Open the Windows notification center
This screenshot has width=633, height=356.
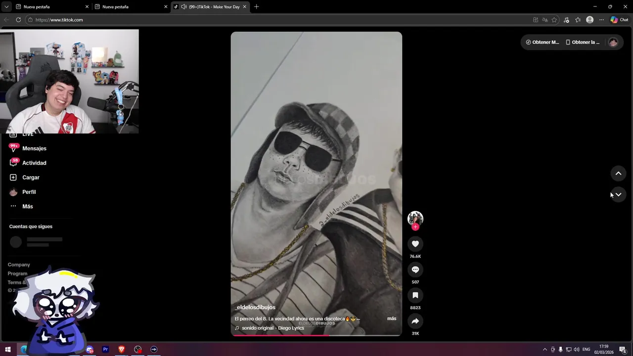[x=623, y=350]
